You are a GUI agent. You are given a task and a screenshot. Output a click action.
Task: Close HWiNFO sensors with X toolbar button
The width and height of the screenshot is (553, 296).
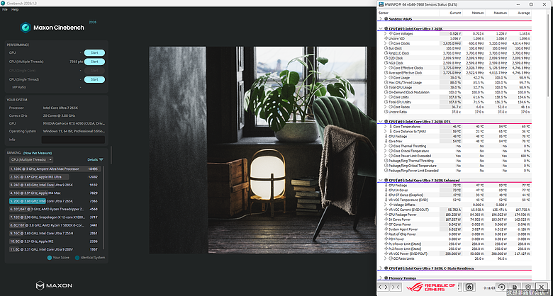[x=542, y=288]
